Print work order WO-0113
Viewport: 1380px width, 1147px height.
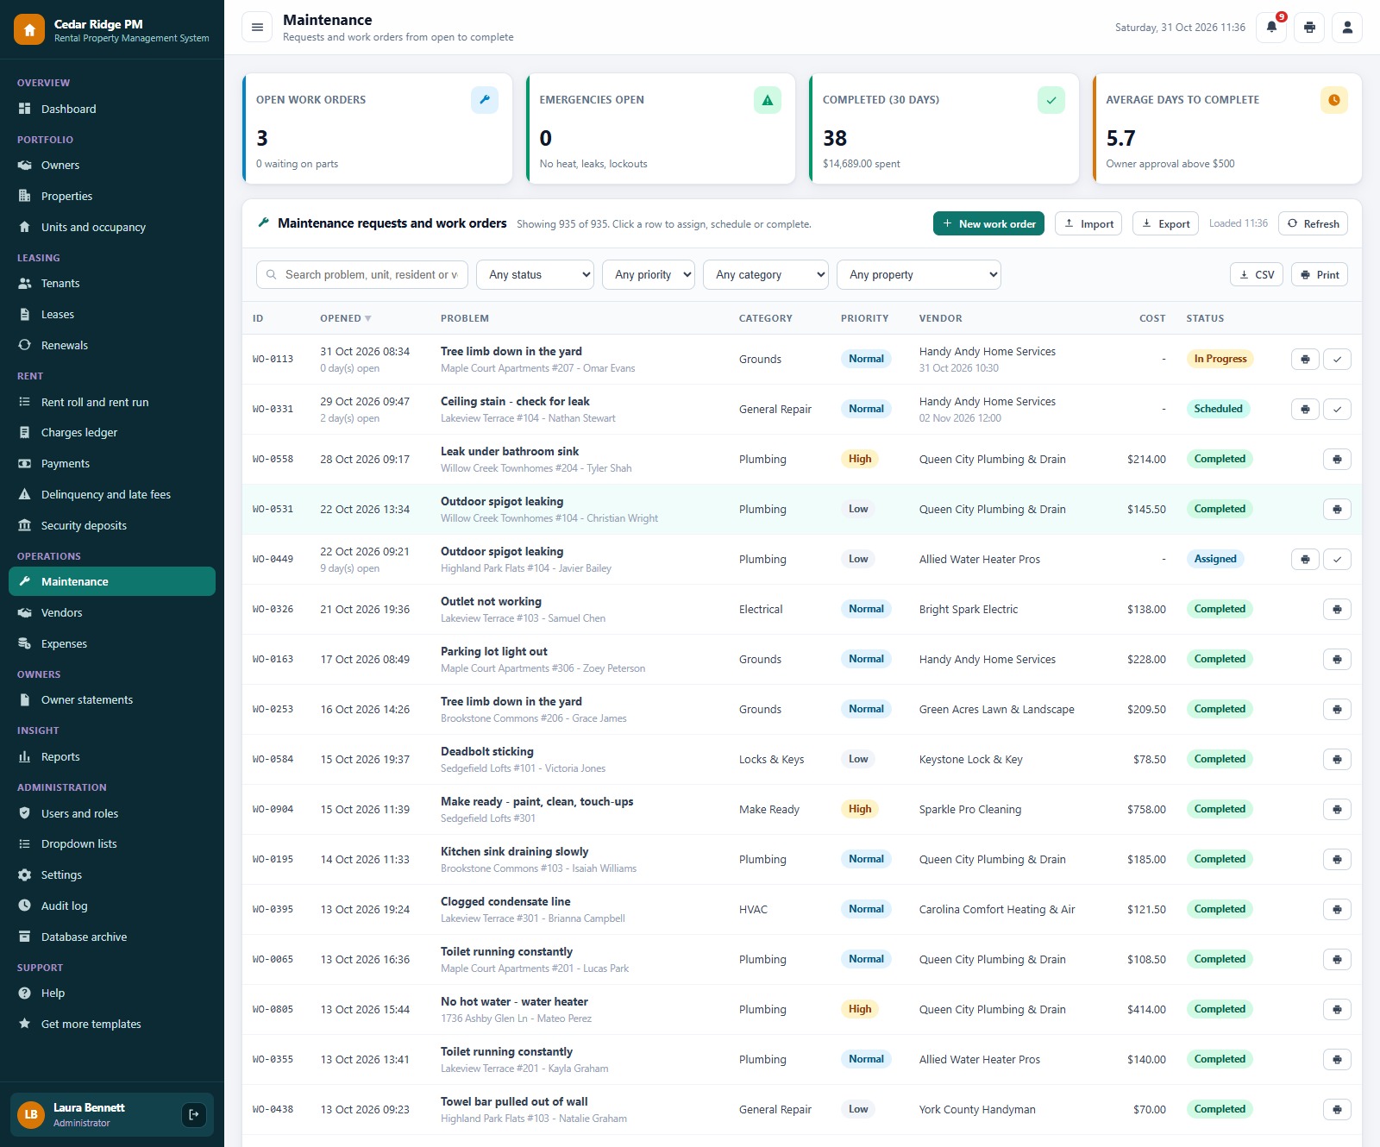[1305, 360]
